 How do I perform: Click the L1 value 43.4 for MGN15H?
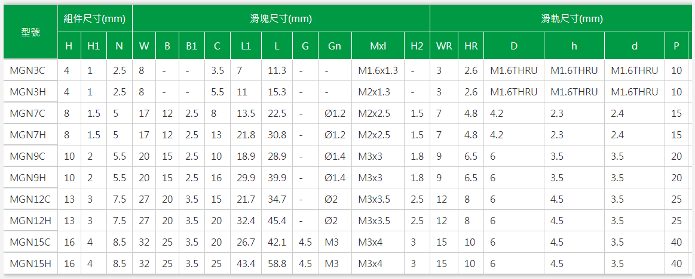click(246, 263)
